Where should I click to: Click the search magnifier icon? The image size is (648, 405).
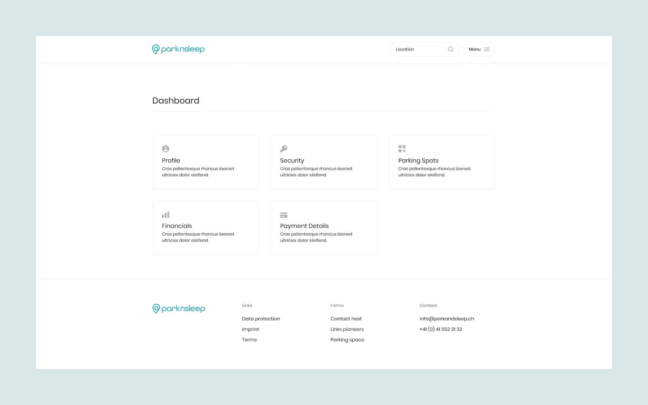pos(450,49)
